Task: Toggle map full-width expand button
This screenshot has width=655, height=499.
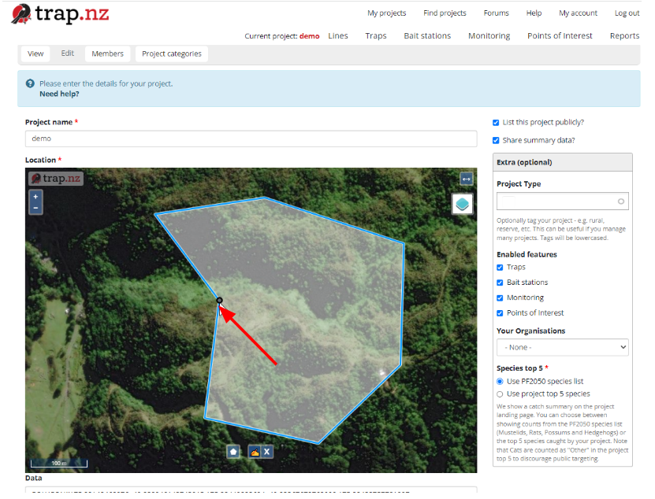Action: tap(466, 179)
